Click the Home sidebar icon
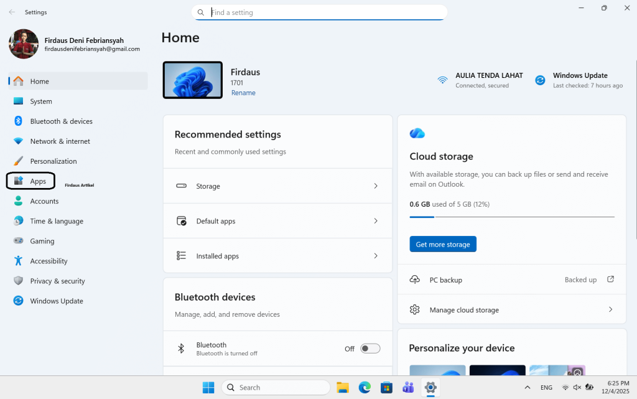This screenshot has width=637, height=399. tap(18, 81)
